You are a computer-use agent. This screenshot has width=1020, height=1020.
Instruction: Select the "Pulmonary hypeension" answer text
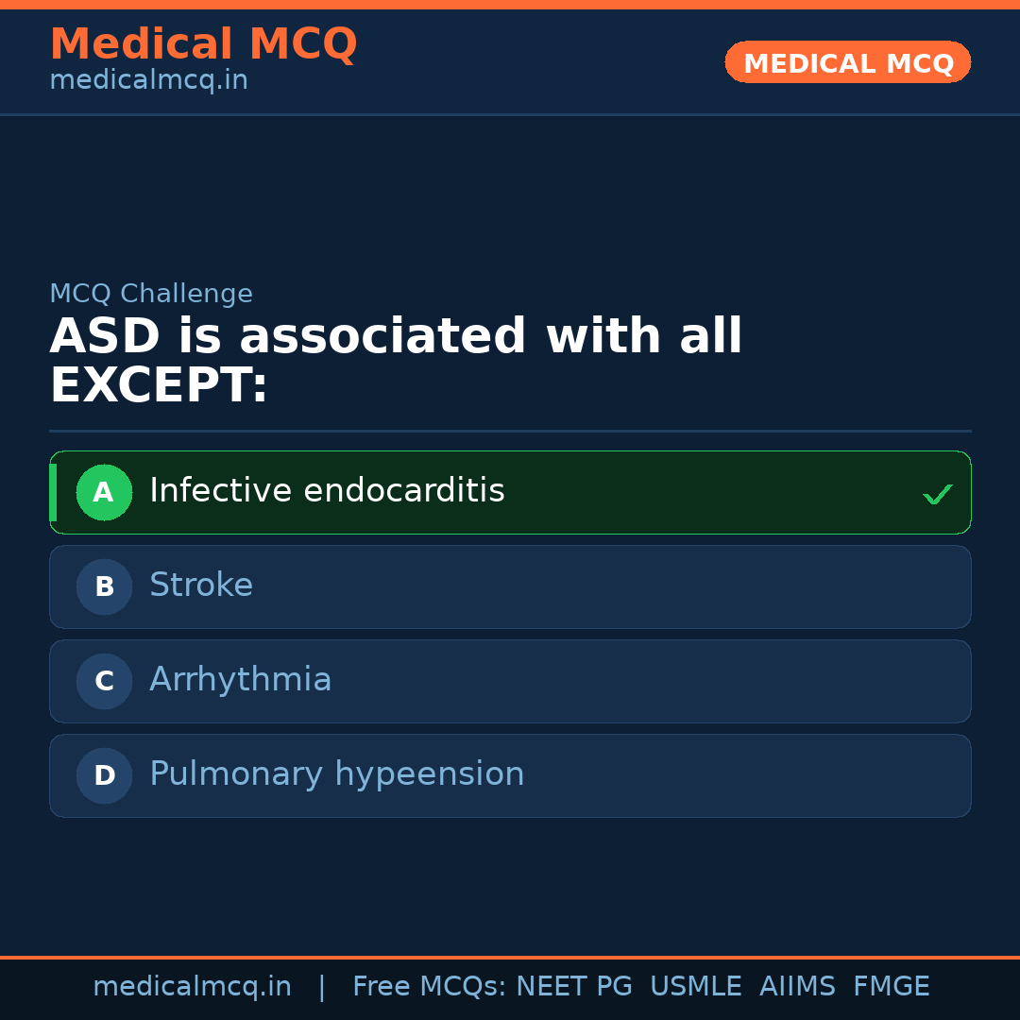pos(336,774)
